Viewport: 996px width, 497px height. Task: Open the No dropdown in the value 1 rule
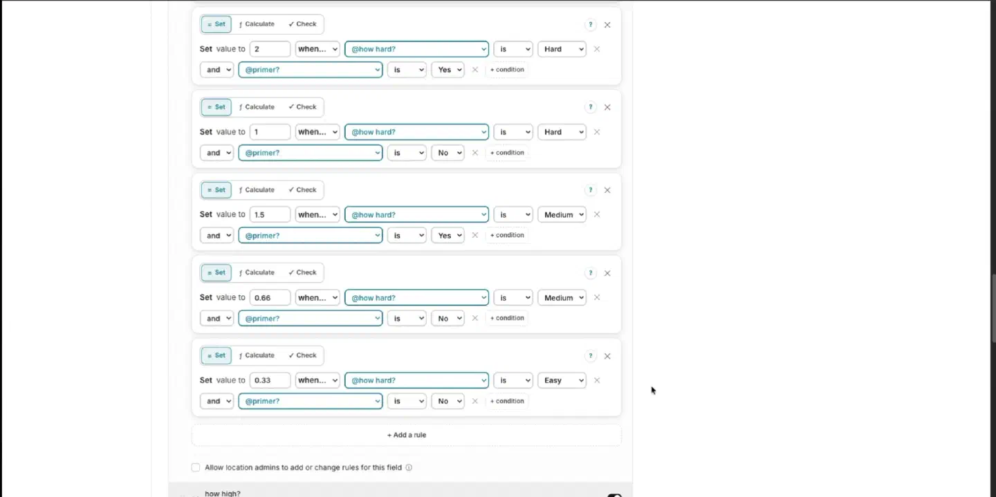448,153
